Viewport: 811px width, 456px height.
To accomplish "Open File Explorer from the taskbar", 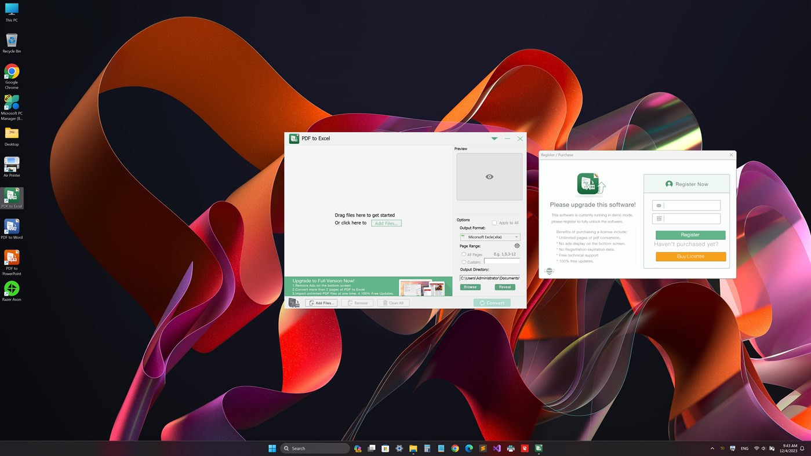I will coord(413,448).
